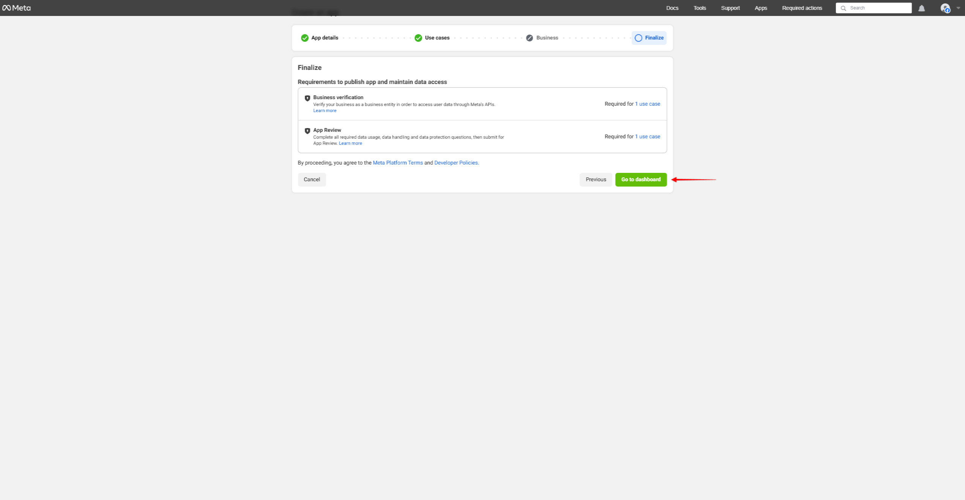Select the Finalize step circle
965x500 pixels.
pos(638,38)
